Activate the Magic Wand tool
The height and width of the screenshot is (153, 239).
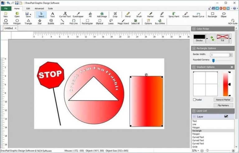[x=123, y=22]
